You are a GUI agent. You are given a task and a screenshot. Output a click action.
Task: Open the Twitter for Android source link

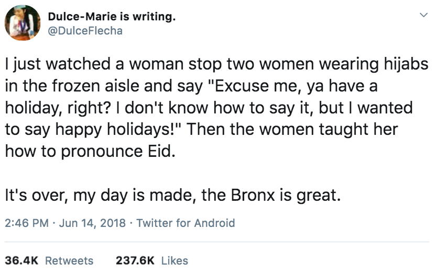(x=186, y=223)
